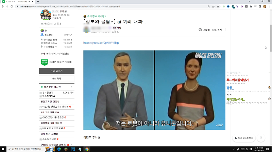The width and height of the screenshot is (272, 152).
Task: Click the 카페소개 cafe intro link
Action: pos(56,18)
